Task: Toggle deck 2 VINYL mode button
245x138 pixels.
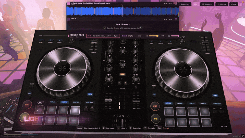Action: tap(215, 95)
